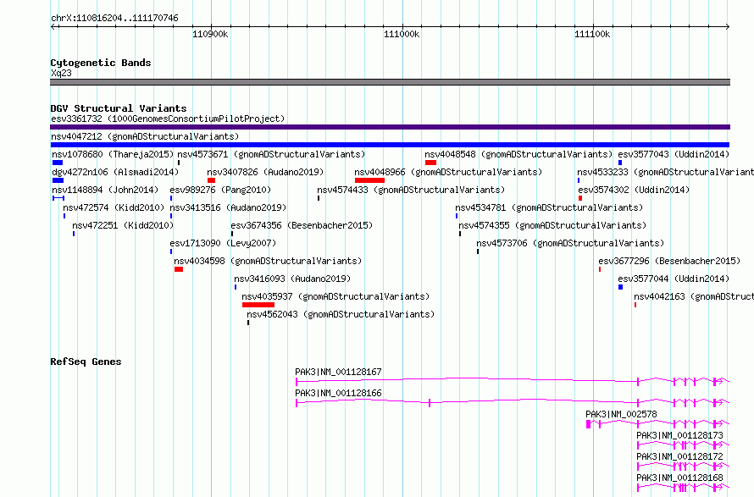Click the nsv1078680 (Thareja2015) label
This screenshot has width=754, height=497.
(113, 154)
